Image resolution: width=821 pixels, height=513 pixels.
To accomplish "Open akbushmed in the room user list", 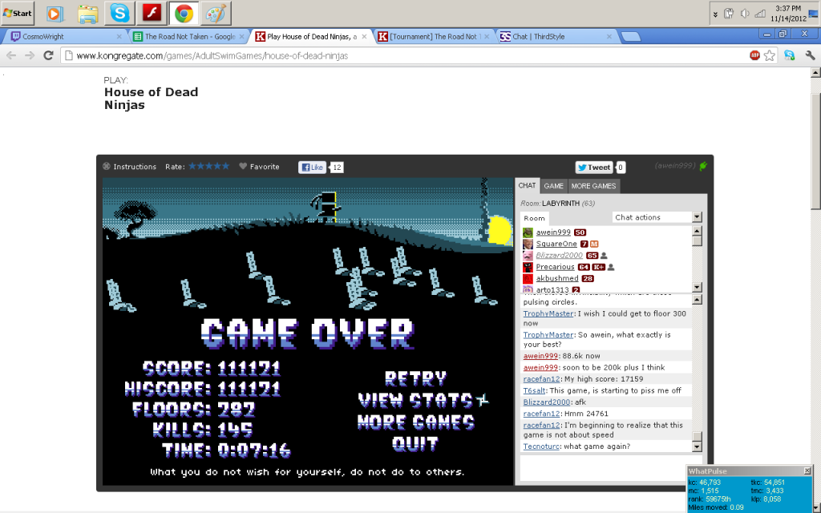I will pyautogui.click(x=557, y=278).
